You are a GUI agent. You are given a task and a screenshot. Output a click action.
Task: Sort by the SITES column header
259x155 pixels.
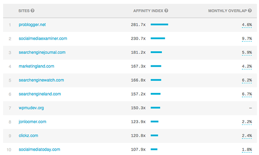tap(24, 11)
